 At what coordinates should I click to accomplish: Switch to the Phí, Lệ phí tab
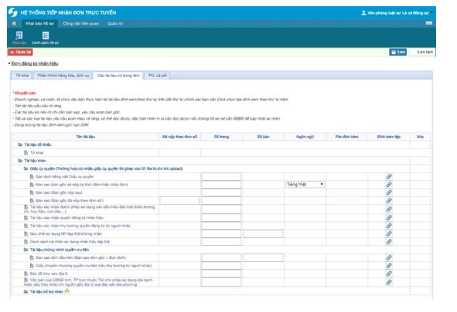(158, 75)
